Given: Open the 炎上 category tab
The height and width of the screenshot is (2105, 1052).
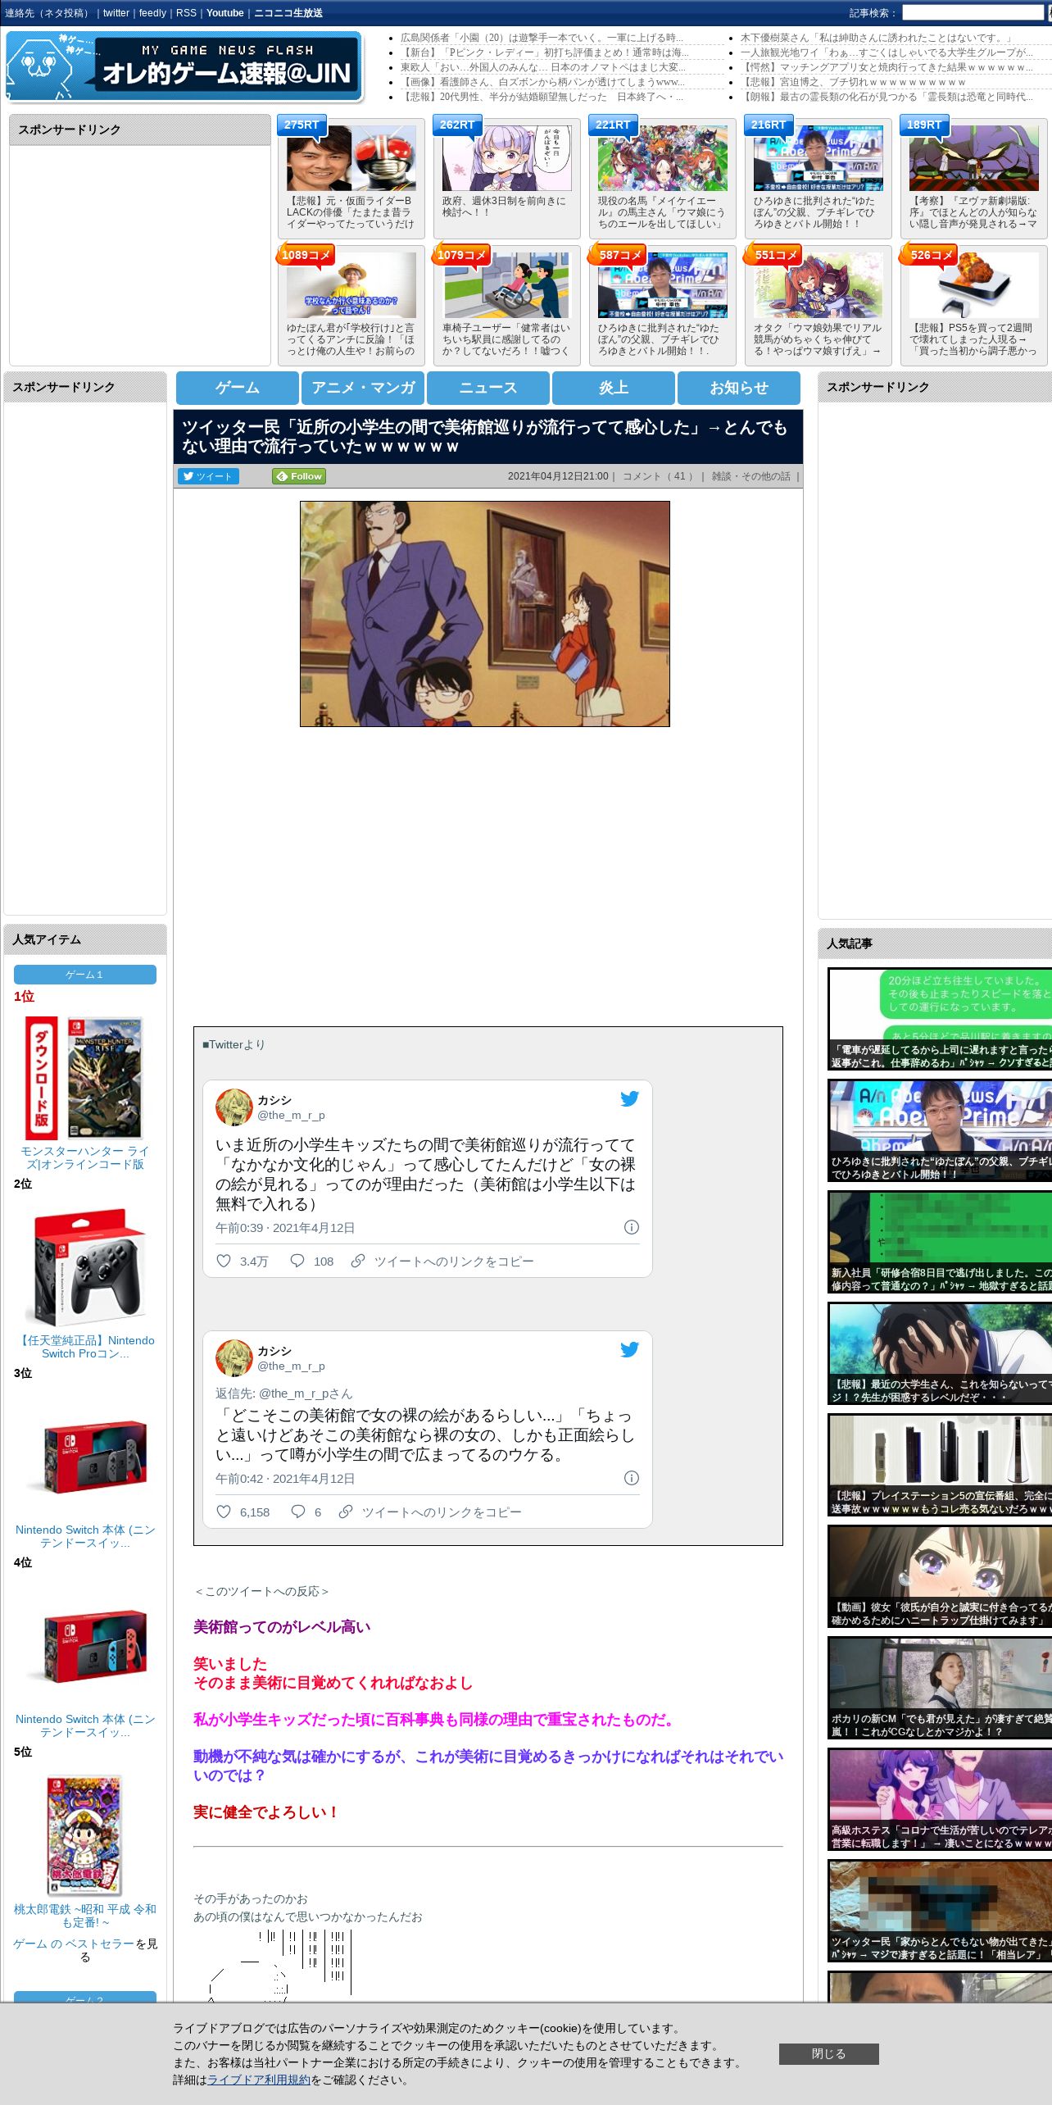Looking at the screenshot, I should pyautogui.click(x=614, y=388).
